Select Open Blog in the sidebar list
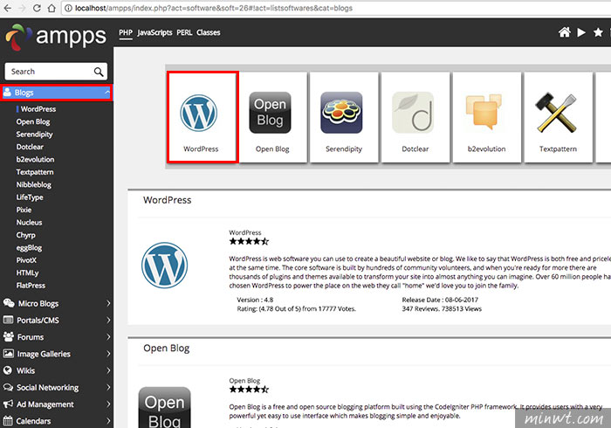This screenshot has width=611, height=428. click(x=33, y=121)
